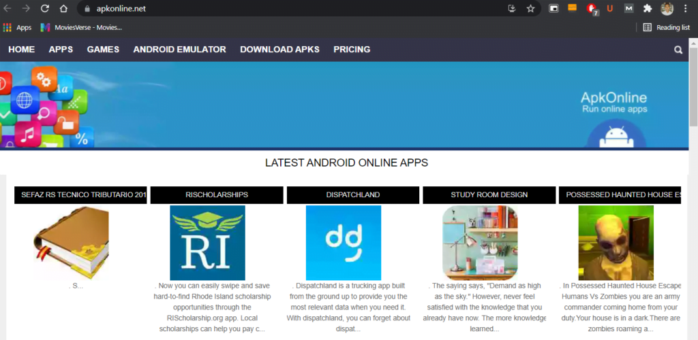
Task: Click the Possessed Haunted House description
Action: (x=620, y=307)
